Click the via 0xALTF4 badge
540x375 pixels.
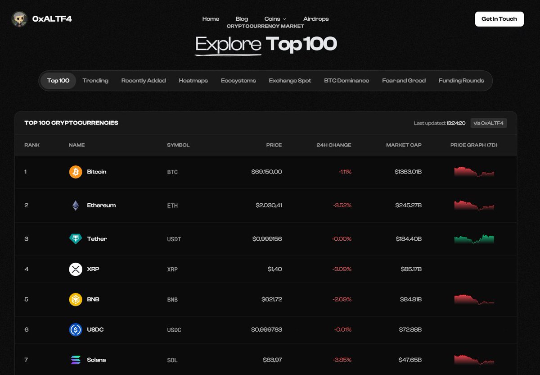[x=489, y=123]
